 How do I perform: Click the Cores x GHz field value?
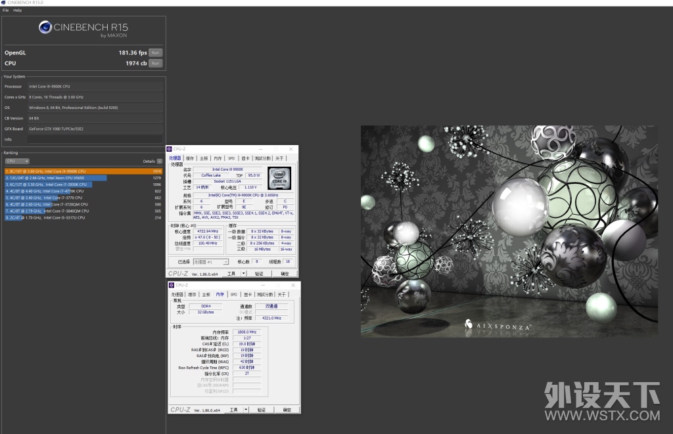95,97
